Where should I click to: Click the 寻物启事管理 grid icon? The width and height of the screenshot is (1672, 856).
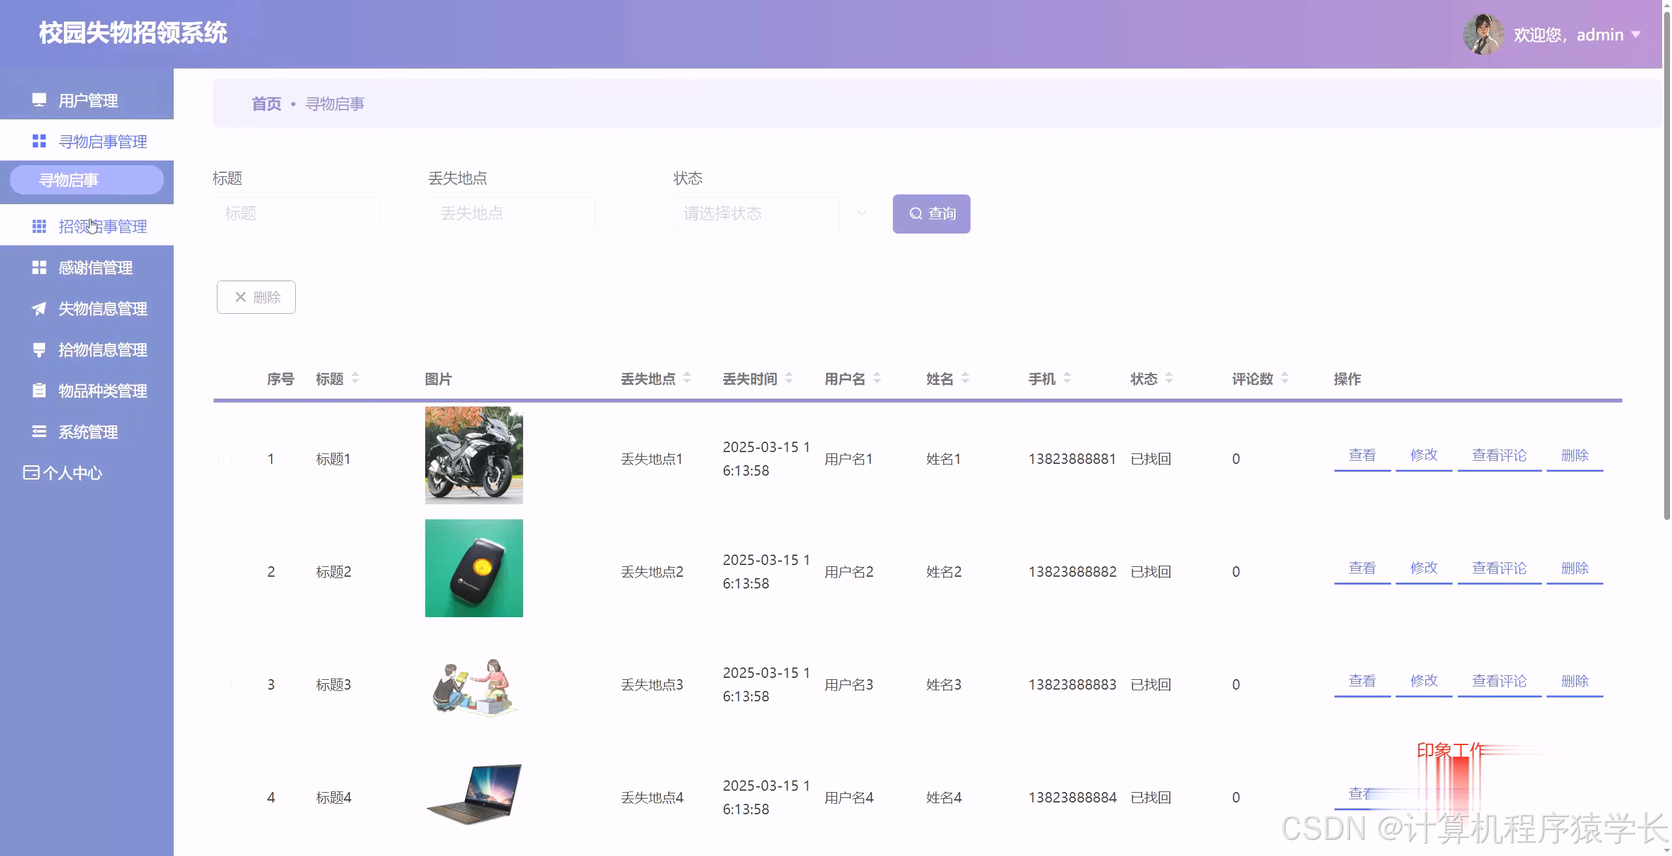pyautogui.click(x=39, y=141)
